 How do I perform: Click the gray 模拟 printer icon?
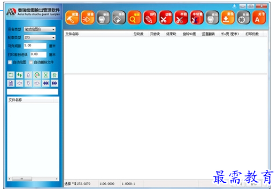tap(212, 18)
